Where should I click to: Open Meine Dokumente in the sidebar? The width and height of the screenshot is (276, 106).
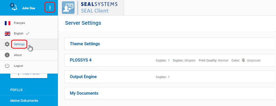tap(24, 100)
